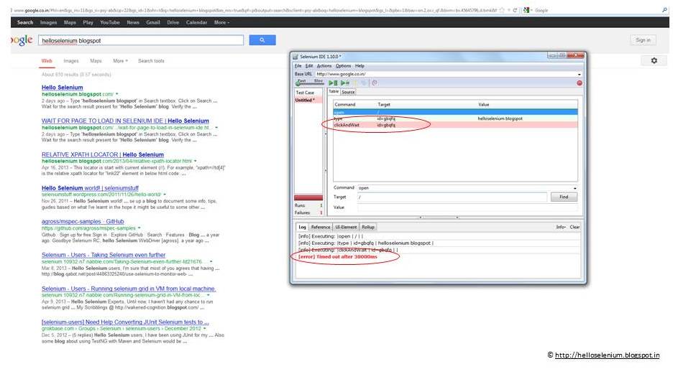Select type command row with helloselenium value
The height and width of the screenshot is (369, 673).
(x=455, y=118)
